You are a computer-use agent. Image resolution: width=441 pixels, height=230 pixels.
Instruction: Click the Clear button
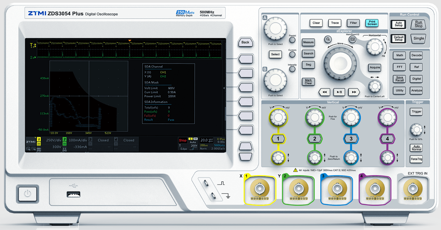point(316,23)
